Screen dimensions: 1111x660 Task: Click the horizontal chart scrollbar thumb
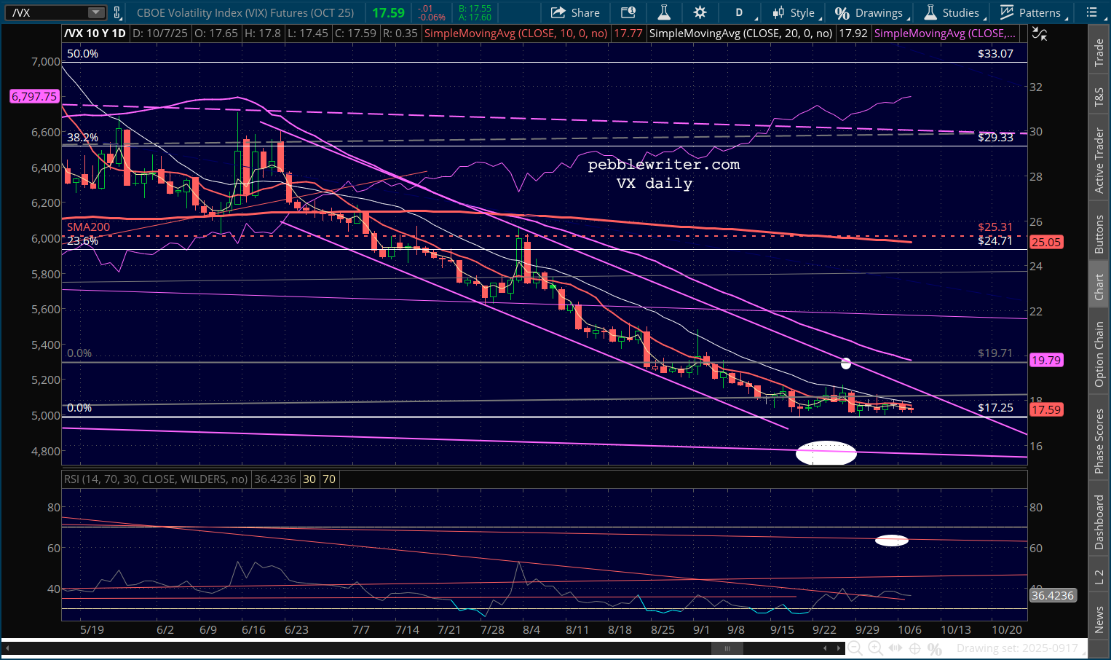(x=727, y=648)
